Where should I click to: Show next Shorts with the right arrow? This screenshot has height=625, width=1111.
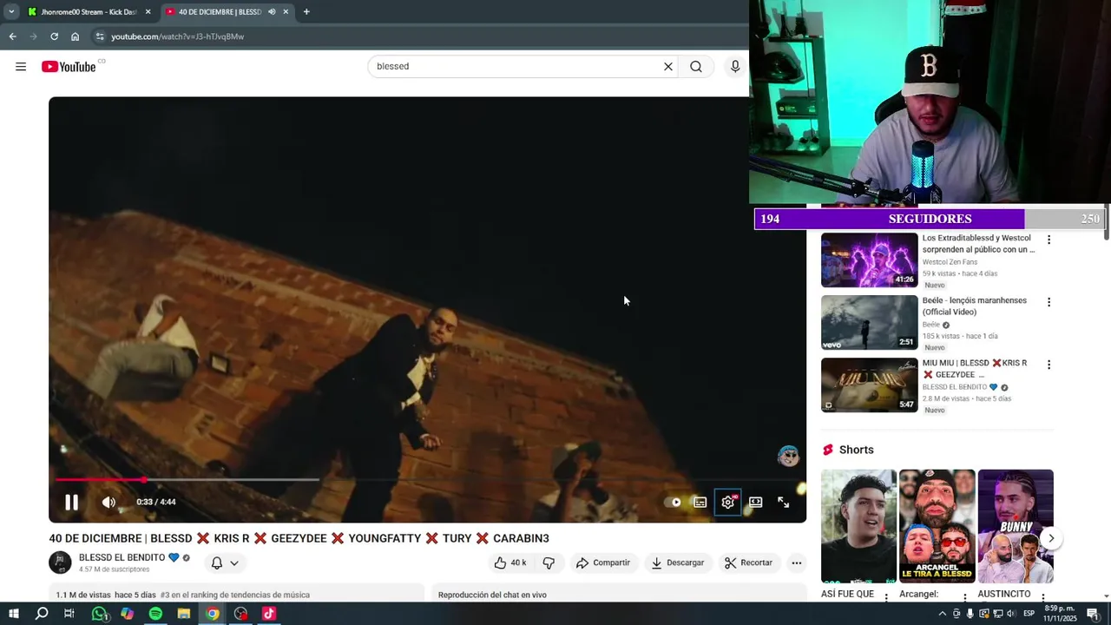tap(1051, 538)
